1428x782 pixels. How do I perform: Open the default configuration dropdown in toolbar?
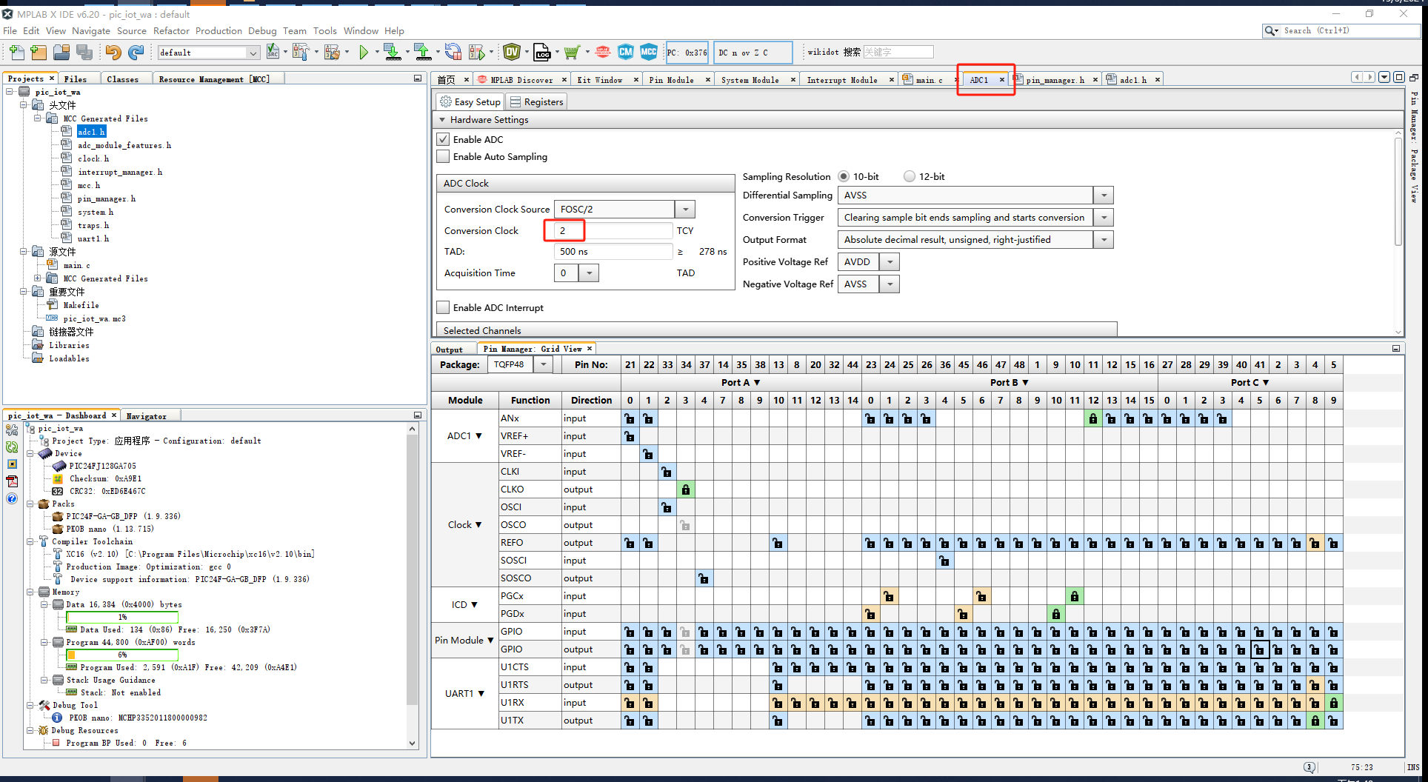[253, 53]
